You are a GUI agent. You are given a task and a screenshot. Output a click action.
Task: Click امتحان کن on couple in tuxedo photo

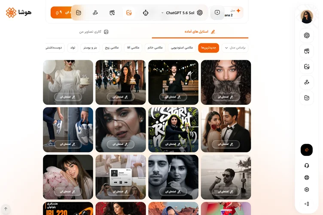[226, 144]
